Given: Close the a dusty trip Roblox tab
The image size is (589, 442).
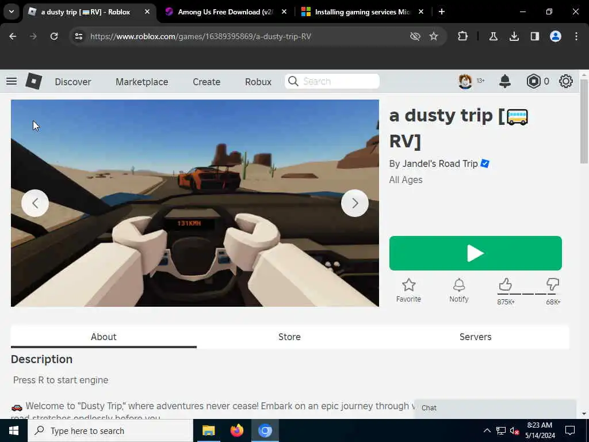Looking at the screenshot, I should [x=147, y=12].
